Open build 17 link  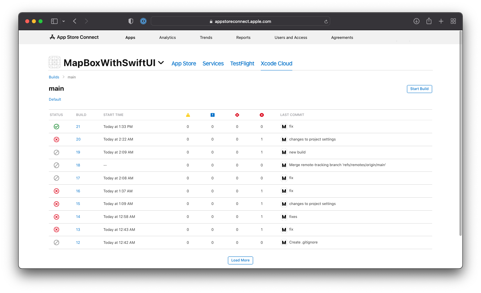78,178
